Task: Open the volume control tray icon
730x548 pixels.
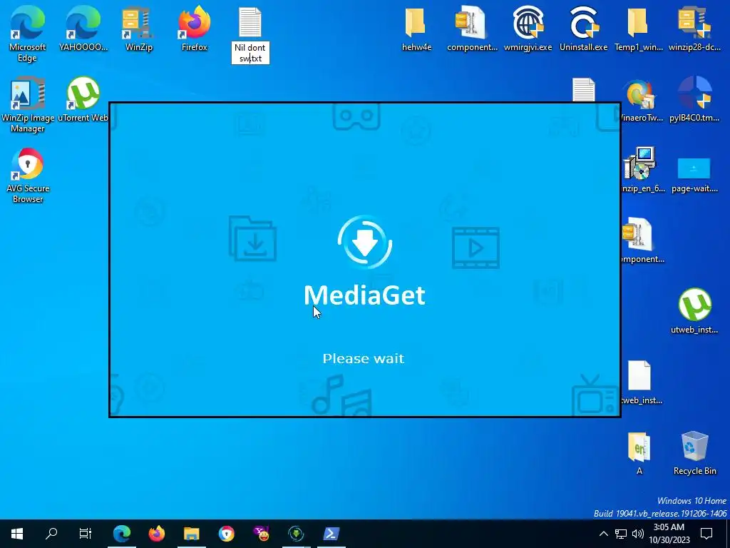Action: 638,534
